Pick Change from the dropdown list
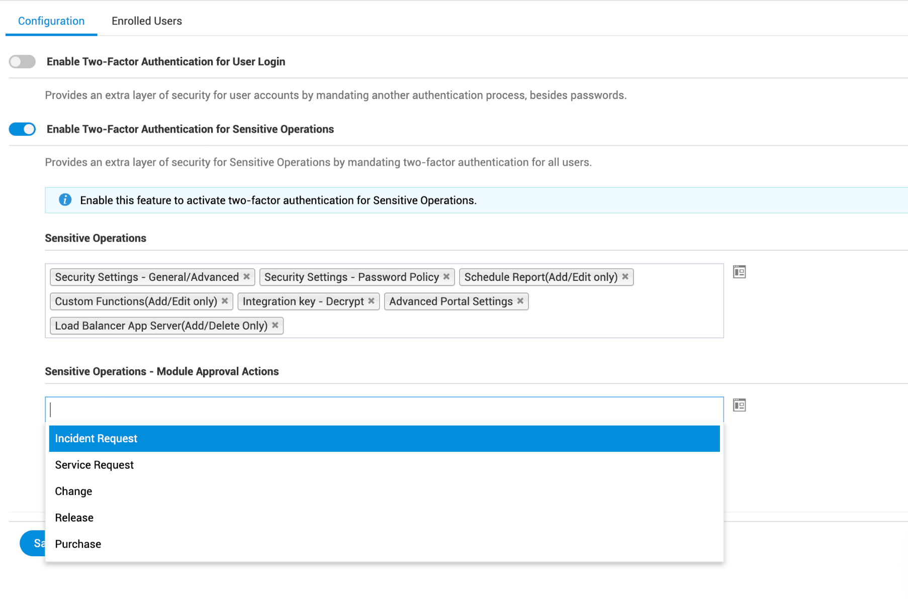 coord(384,491)
